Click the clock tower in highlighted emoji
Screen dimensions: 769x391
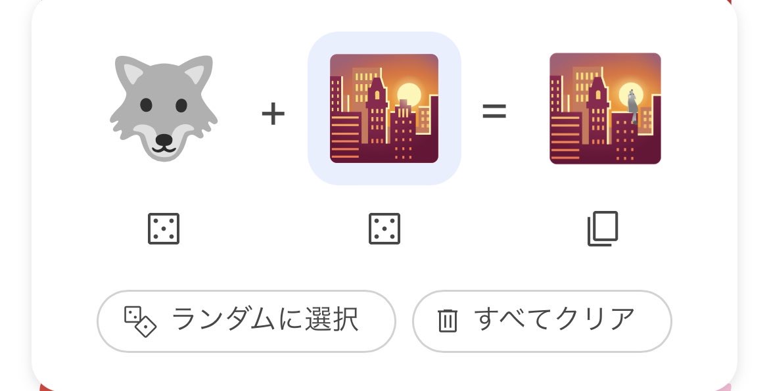pyautogui.click(x=377, y=110)
